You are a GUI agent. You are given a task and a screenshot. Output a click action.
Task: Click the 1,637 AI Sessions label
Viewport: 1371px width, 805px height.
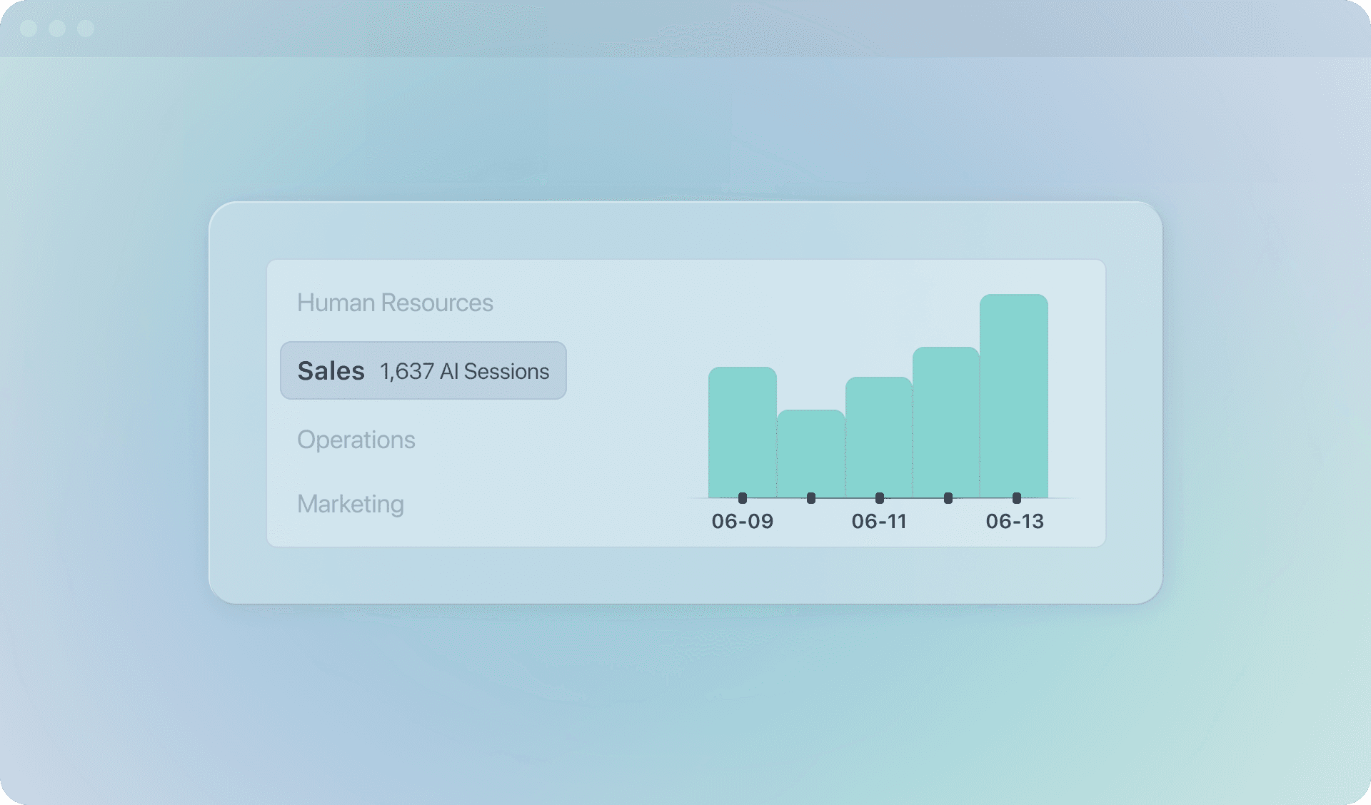[464, 371]
